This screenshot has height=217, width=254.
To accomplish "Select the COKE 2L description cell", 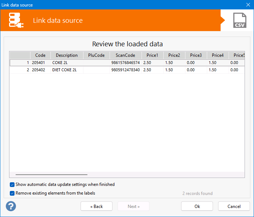I will [67, 63].
